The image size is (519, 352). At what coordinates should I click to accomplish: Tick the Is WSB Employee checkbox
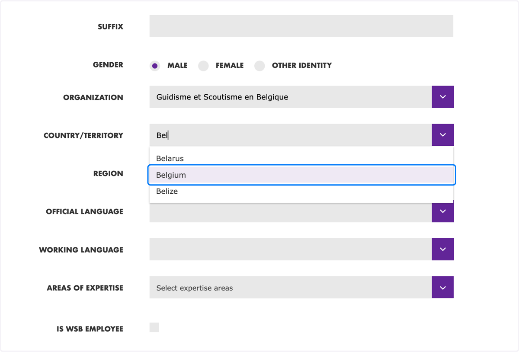point(154,327)
